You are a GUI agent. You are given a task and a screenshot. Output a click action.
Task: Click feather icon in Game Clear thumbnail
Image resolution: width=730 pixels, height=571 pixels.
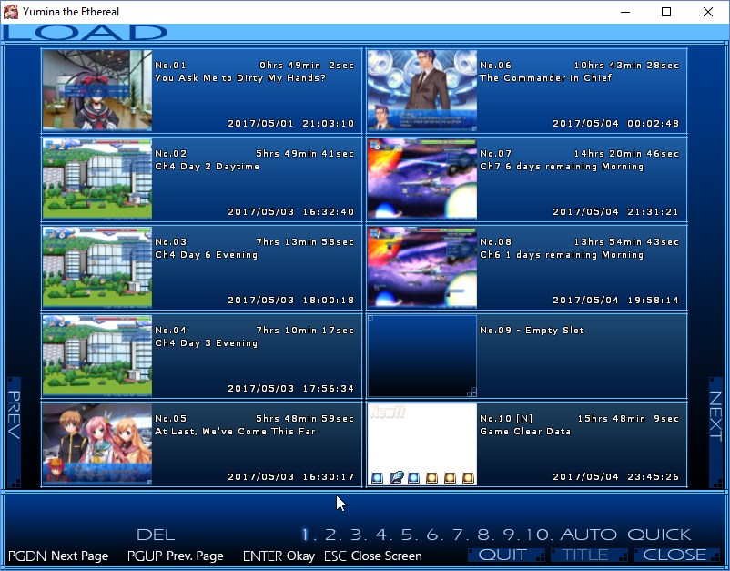396,477
